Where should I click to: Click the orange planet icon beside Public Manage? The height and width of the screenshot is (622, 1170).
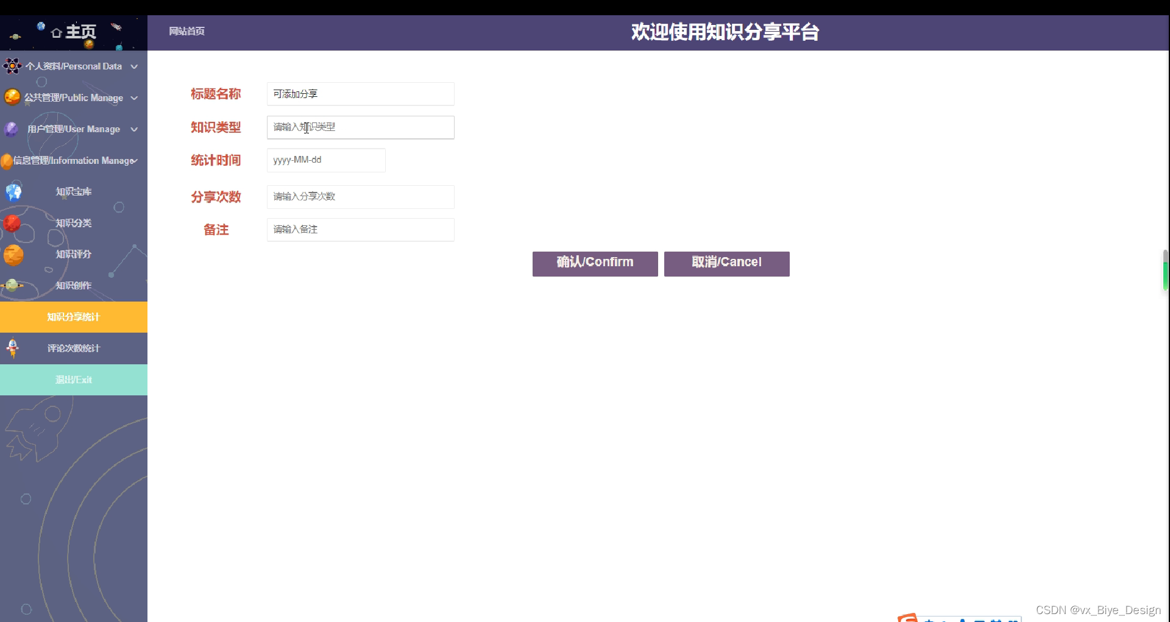coord(12,97)
